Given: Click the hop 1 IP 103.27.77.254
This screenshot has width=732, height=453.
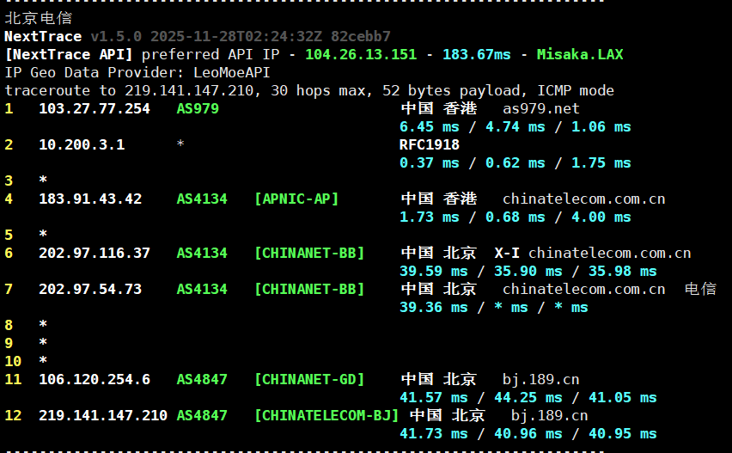Looking at the screenshot, I should pyautogui.click(x=95, y=108).
